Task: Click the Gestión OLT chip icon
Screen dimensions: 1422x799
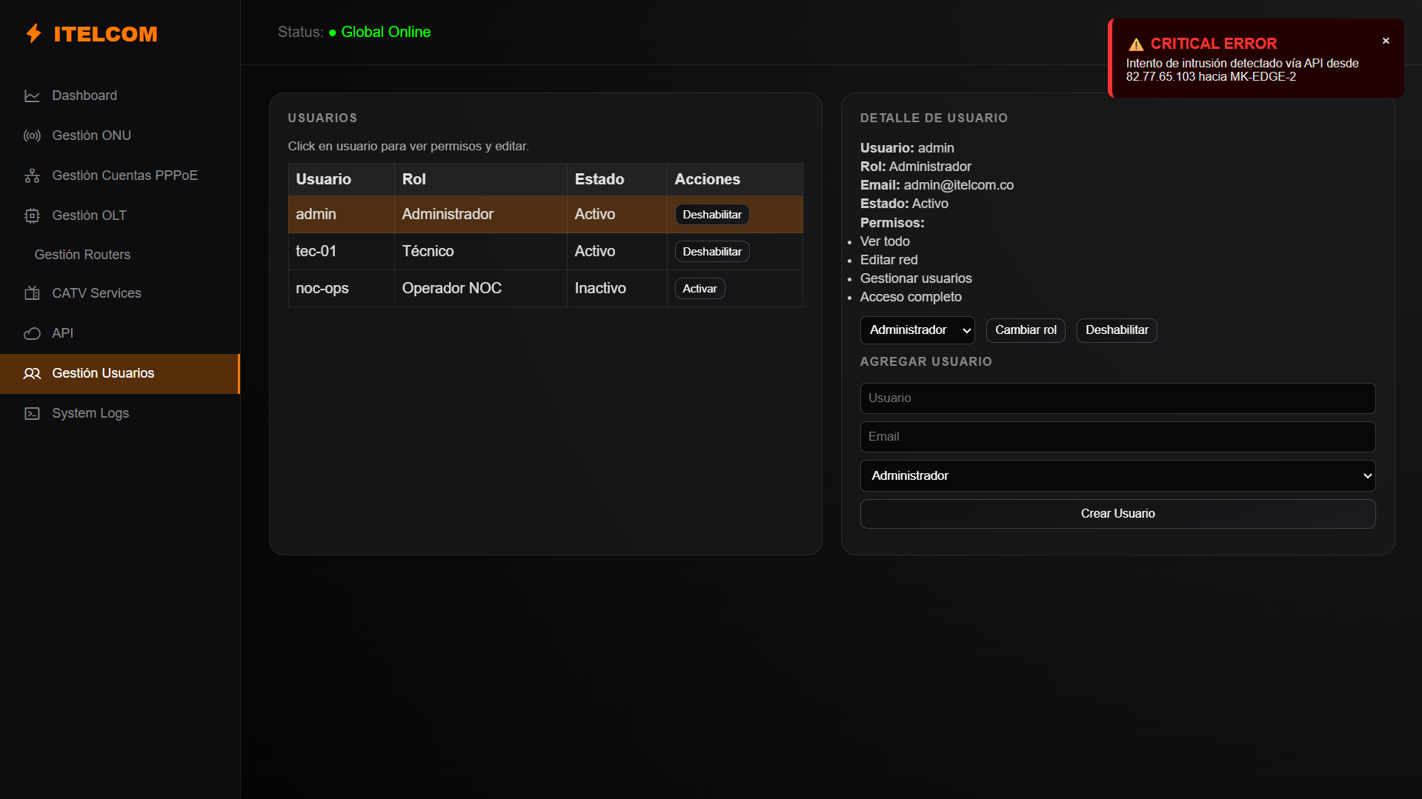Action: coord(32,215)
